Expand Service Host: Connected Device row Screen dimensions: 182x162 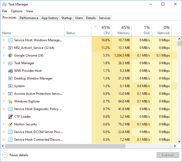pos(4,140)
